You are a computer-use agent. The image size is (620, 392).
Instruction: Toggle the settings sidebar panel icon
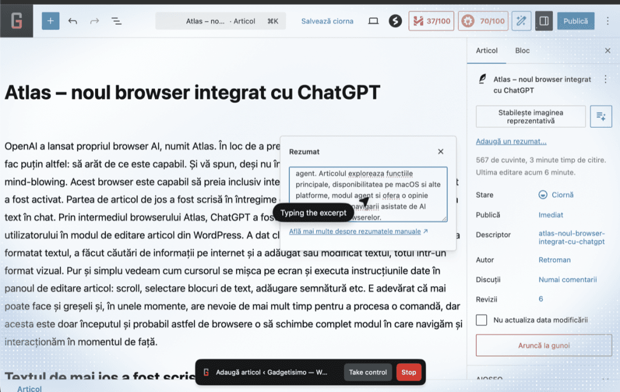click(544, 21)
